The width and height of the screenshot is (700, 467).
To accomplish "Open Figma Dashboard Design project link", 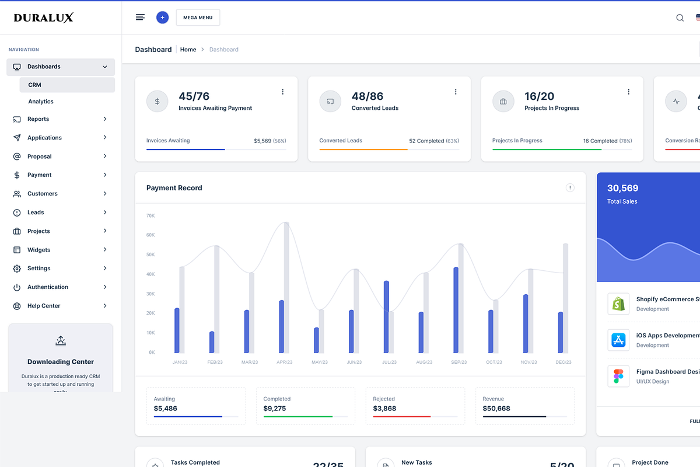I will click(668, 372).
